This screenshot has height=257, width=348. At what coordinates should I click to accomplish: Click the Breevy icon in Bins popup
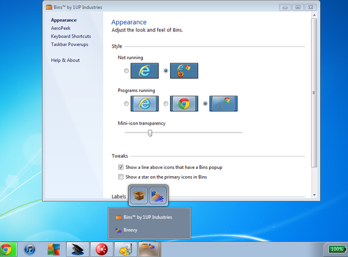pyautogui.click(x=158, y=195)
